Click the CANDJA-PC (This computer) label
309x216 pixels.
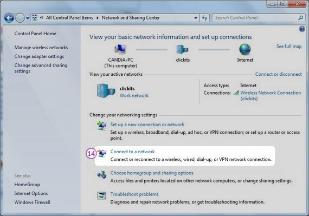coord(120,63)
